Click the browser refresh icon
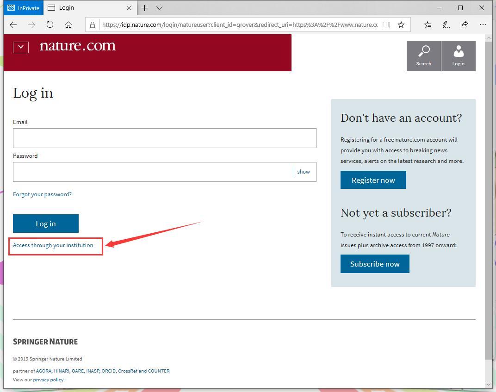 coord(50,25)
